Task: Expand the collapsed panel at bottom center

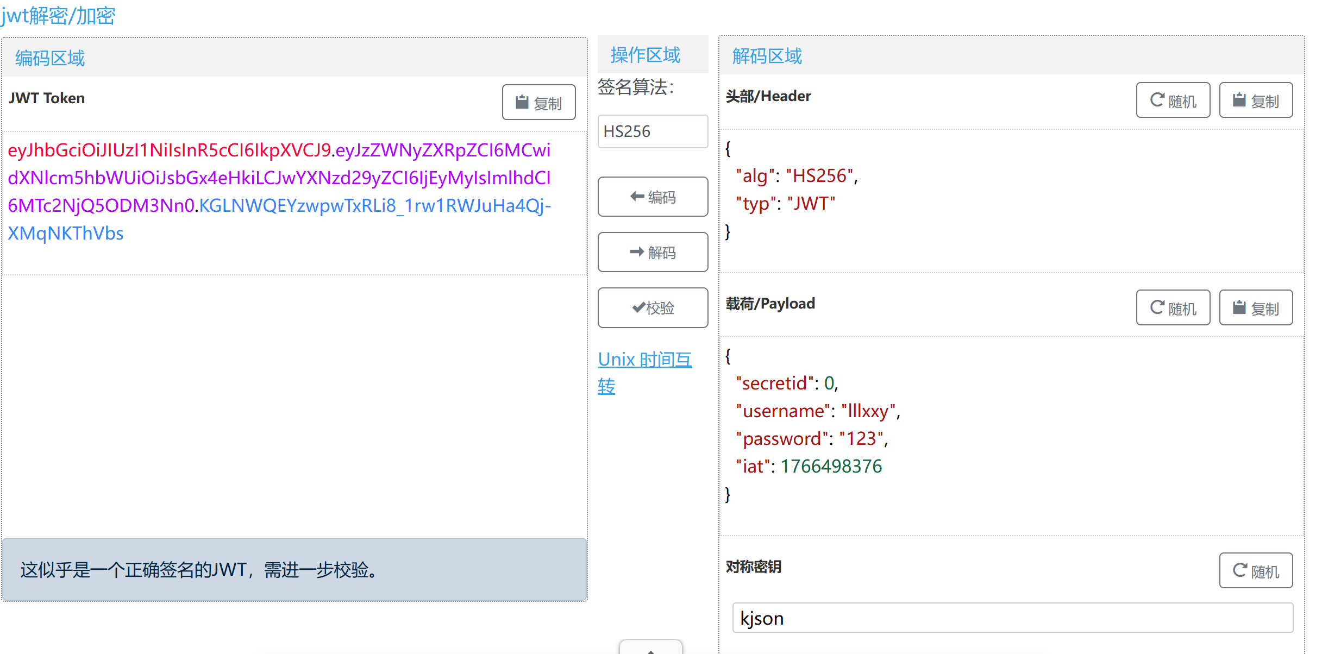Action: point(650,649)
